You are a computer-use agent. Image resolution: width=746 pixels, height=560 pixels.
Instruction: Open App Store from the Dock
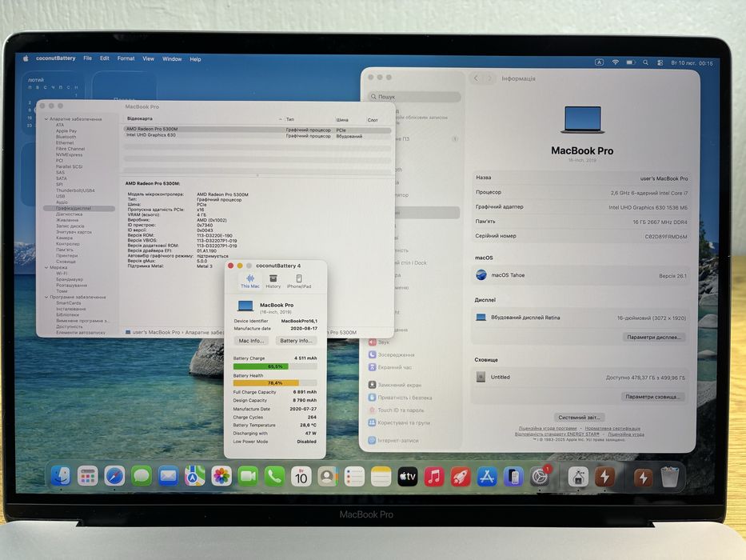[487, 477]
